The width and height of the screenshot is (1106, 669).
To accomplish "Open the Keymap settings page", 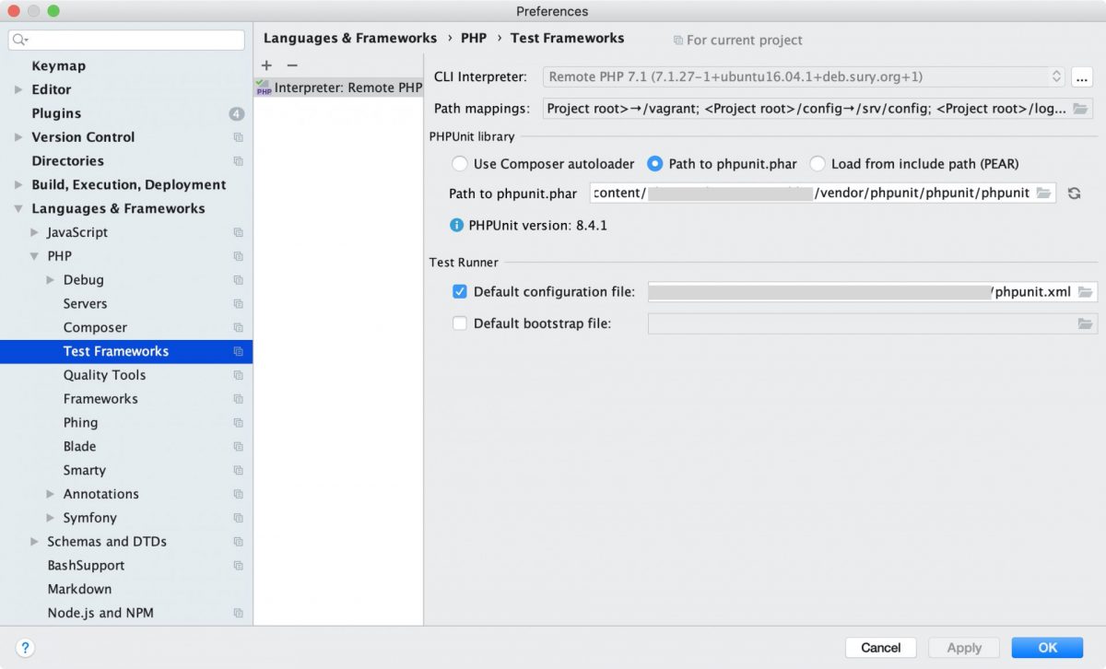I will pos(59,65).
